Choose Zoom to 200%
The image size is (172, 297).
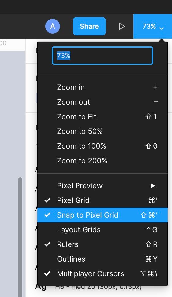click(103, 161)
